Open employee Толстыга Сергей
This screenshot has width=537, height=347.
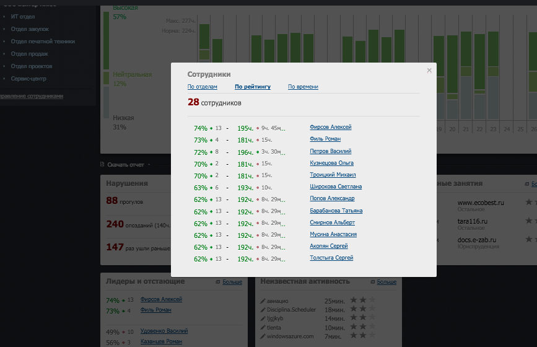(331, 258)
